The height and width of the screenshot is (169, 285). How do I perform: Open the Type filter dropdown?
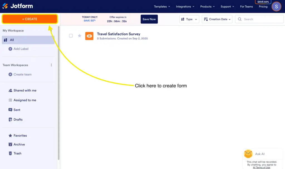189,19
